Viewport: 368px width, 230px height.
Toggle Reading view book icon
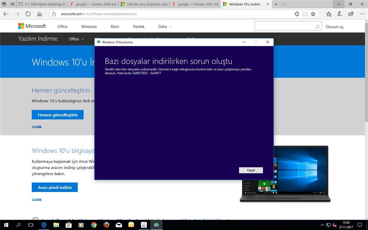coord(305,14)
